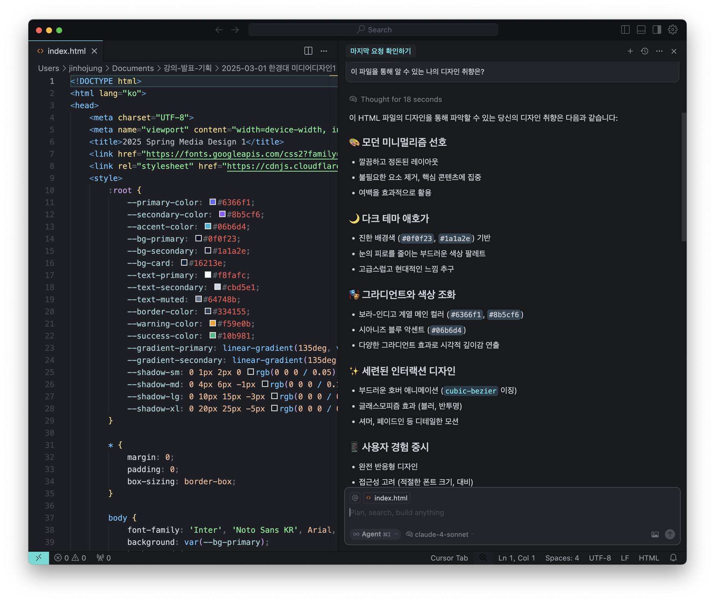The image size is (715, 602).
Task: Click the <title> line 2025 Spring Media Design
Action: click(x=186, y=142)
